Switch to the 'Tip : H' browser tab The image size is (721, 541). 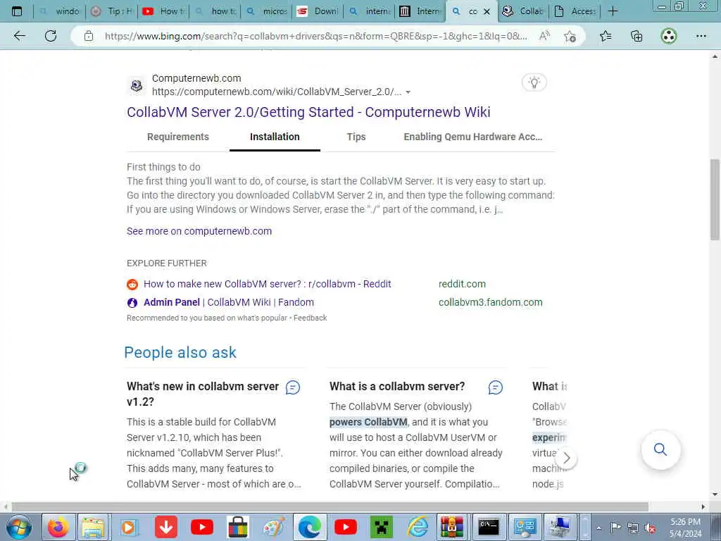111,11
